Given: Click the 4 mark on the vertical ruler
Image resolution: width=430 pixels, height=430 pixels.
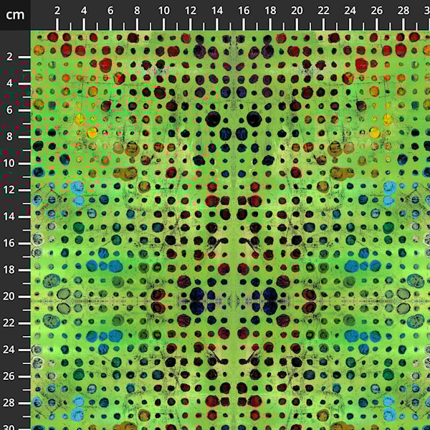Looking at the screenshot, I should tap(10, 83).
